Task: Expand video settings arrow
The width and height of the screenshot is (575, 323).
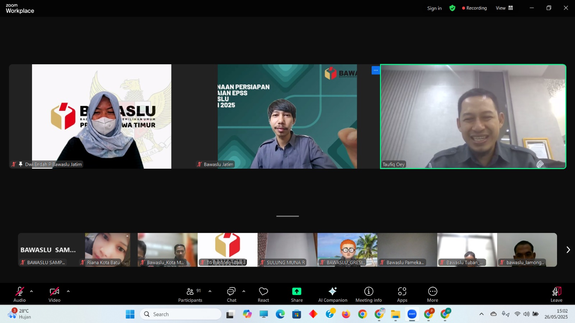Action: [x=68, y=291]
